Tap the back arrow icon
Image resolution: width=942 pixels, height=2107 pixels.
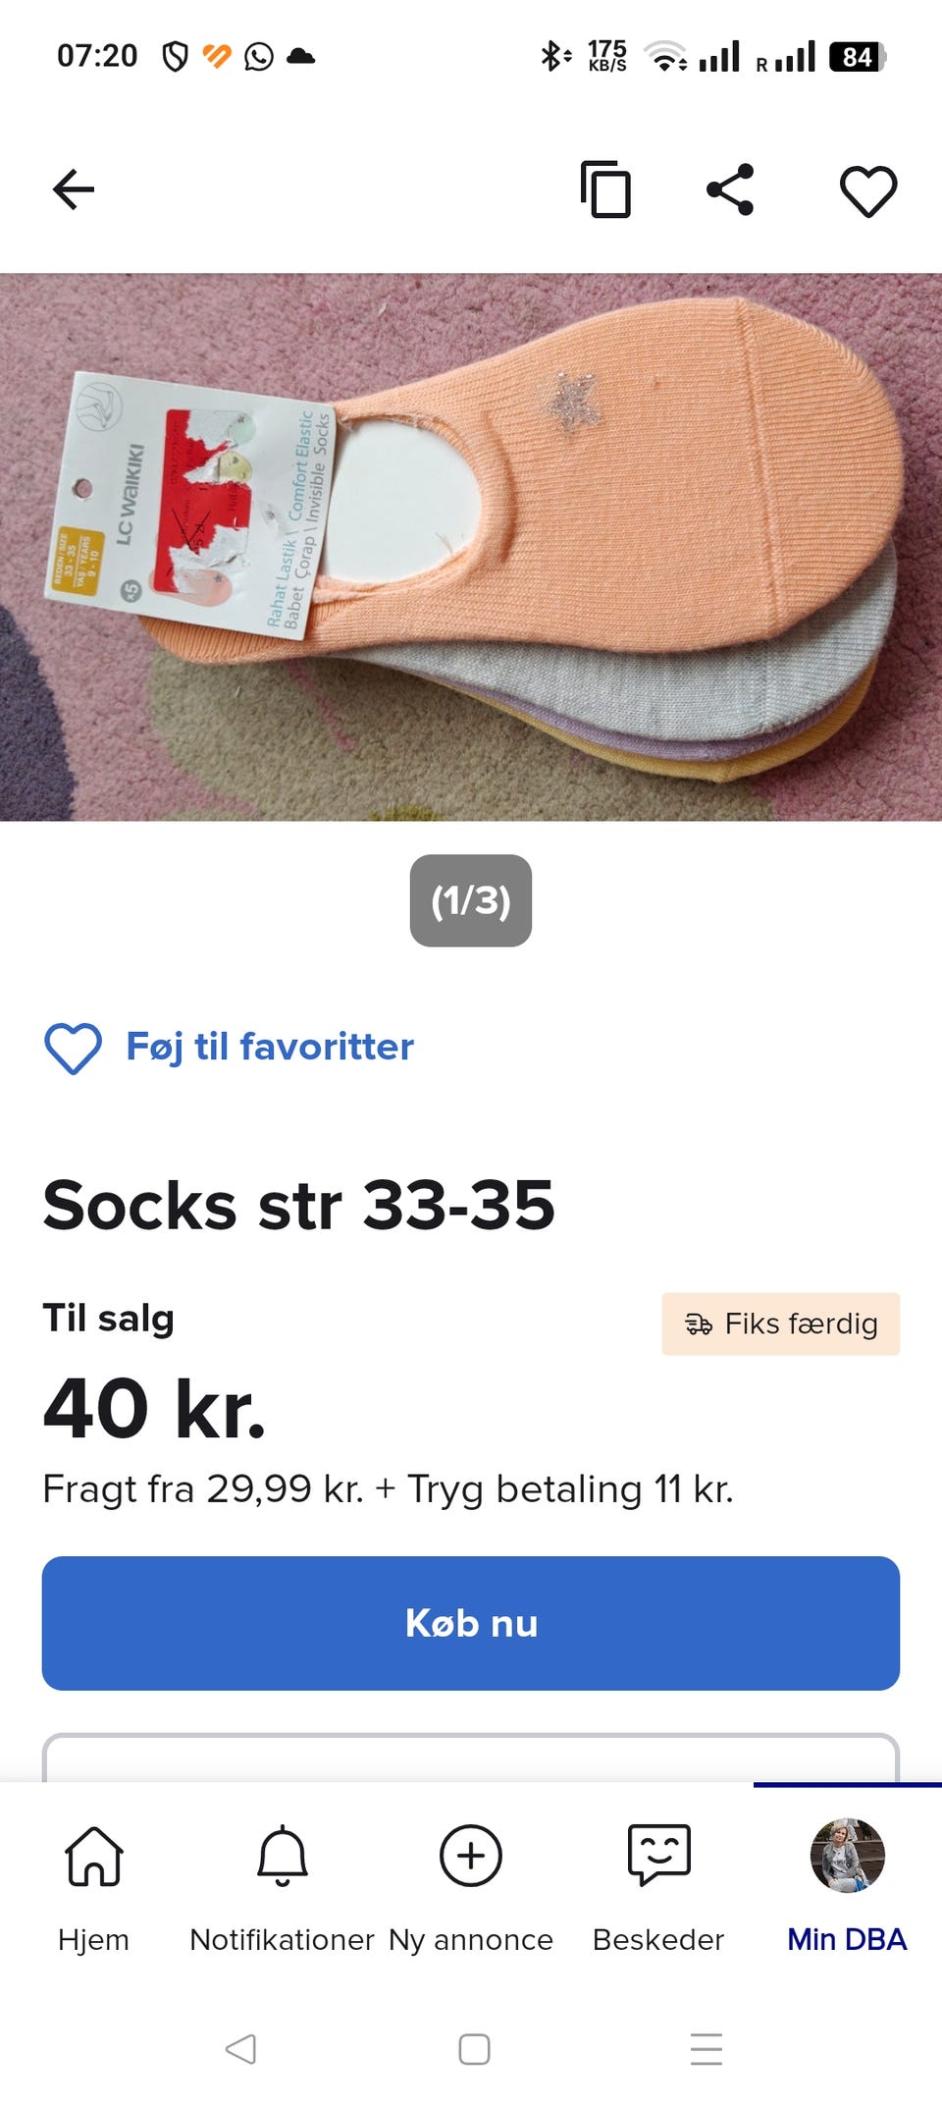(x=74, y=189)
